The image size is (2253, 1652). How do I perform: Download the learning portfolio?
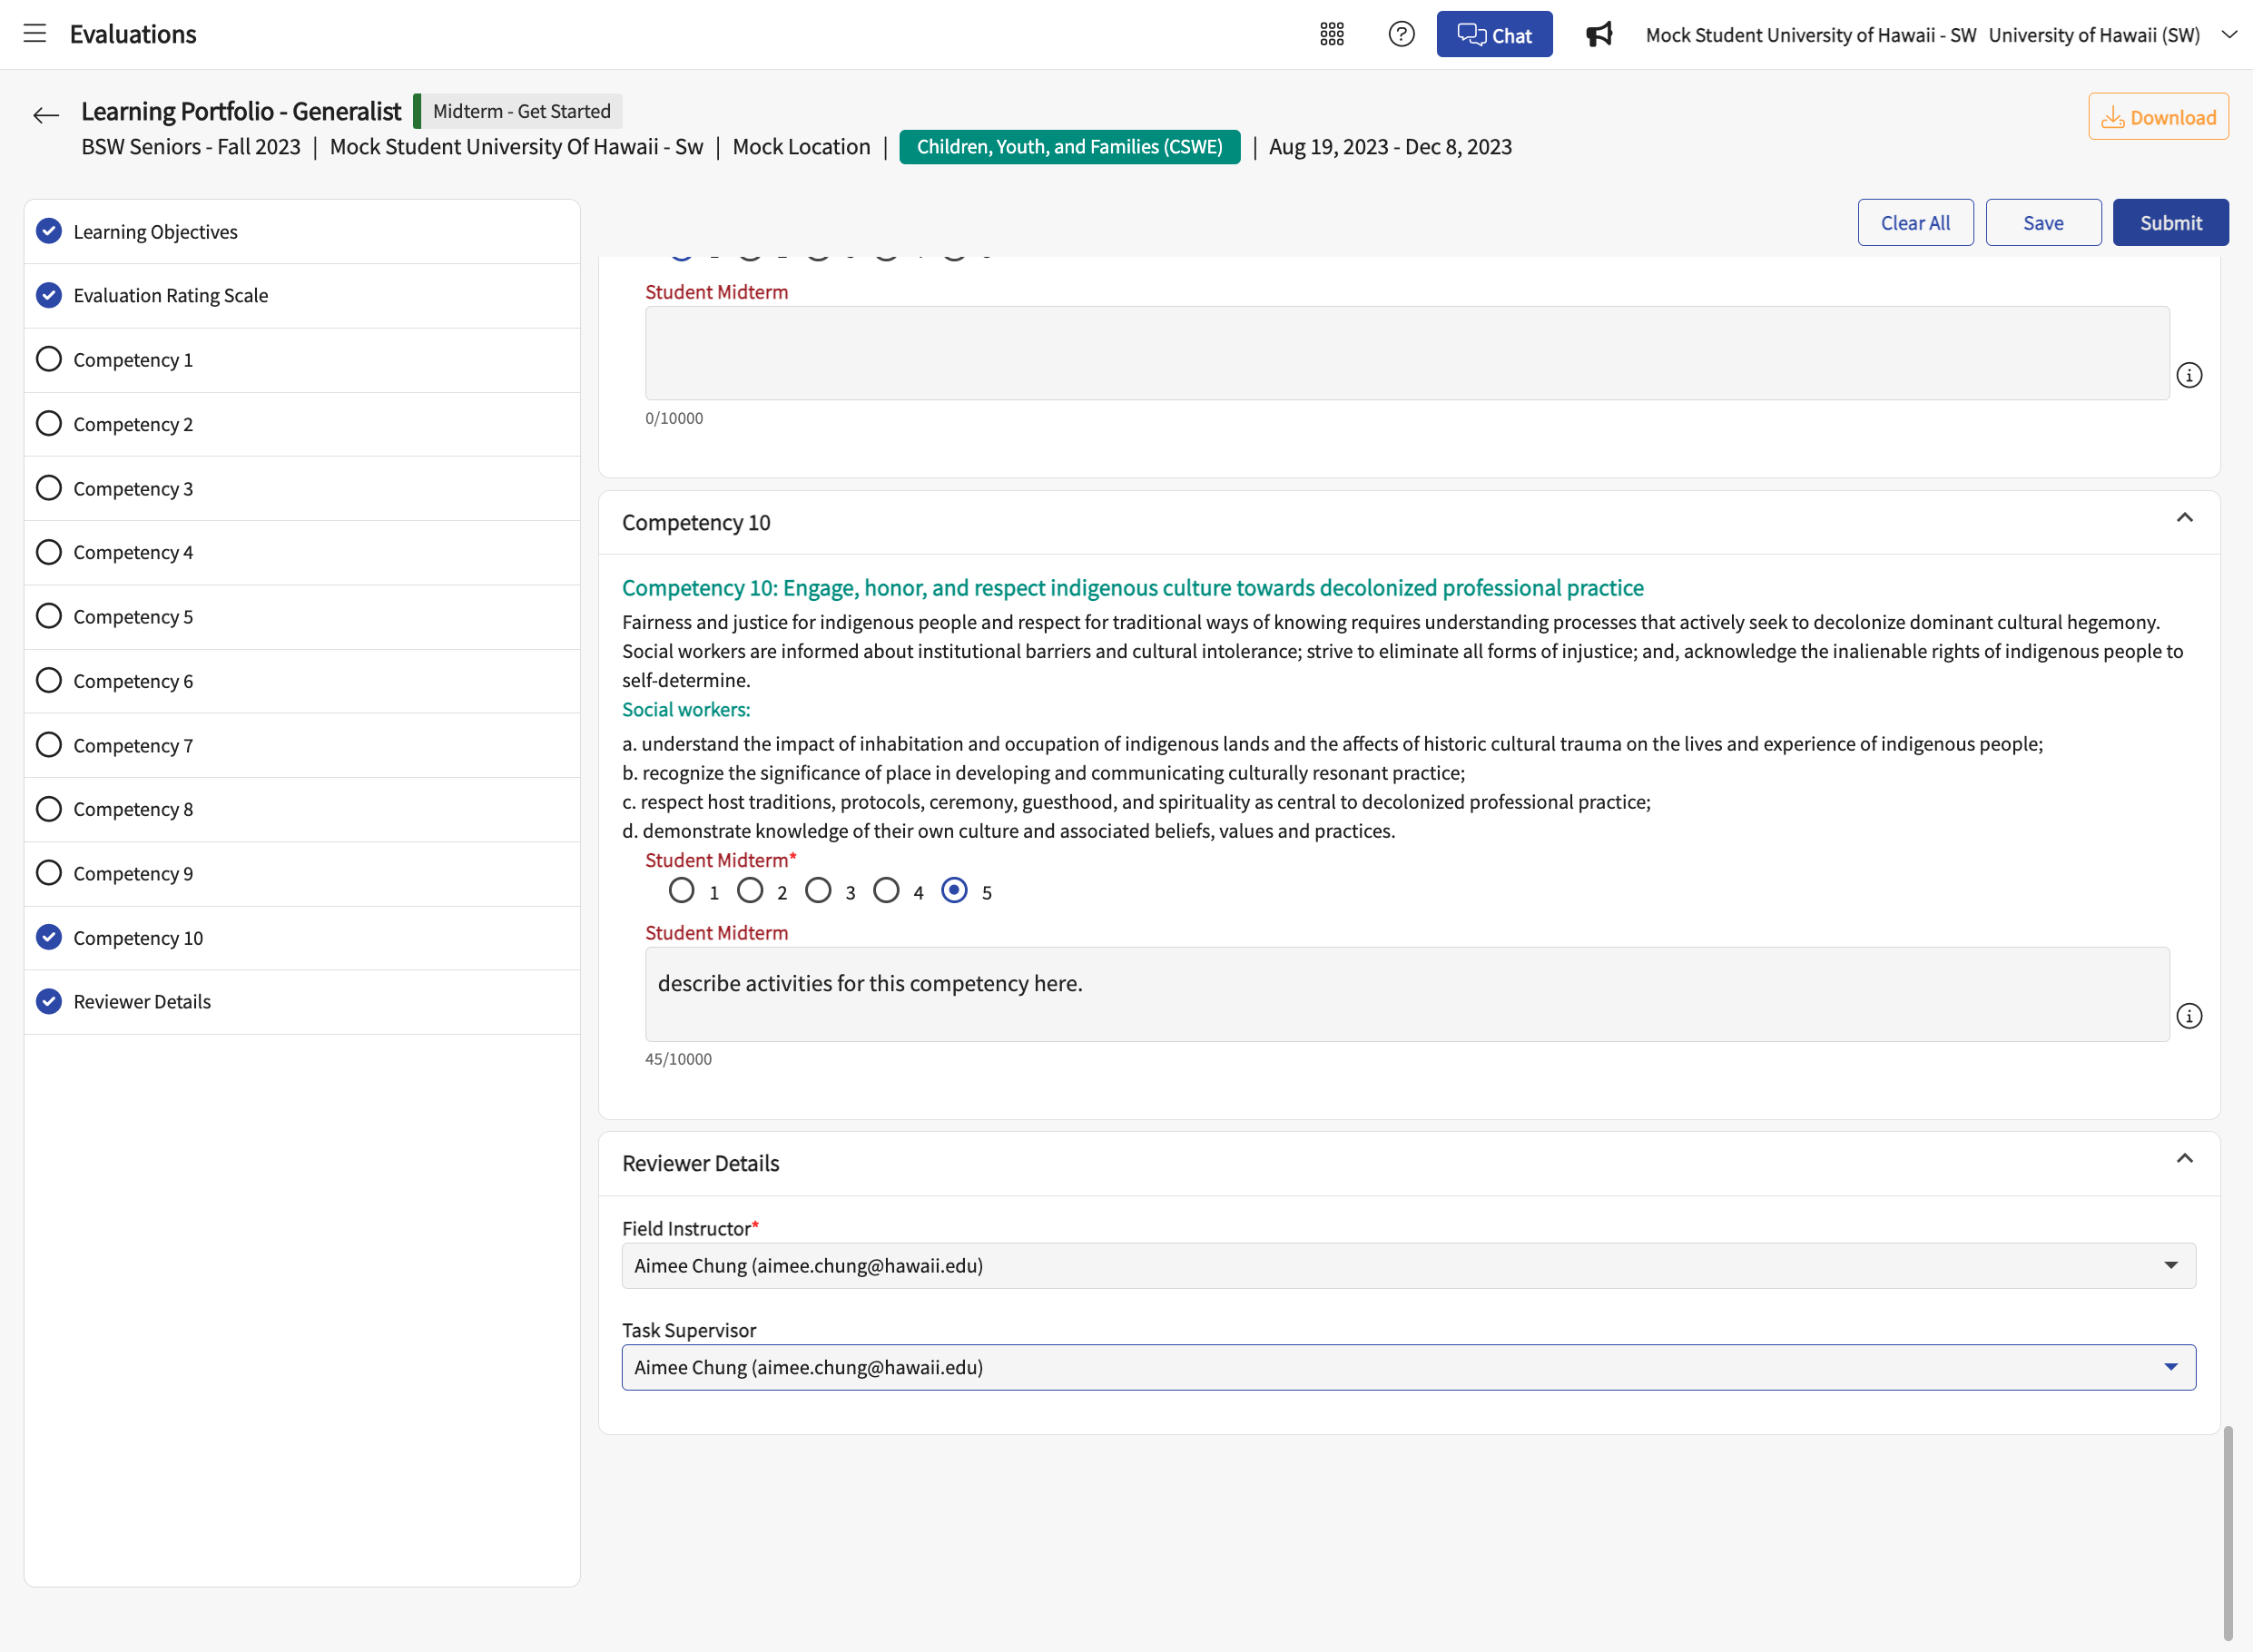click(2158, 116)
